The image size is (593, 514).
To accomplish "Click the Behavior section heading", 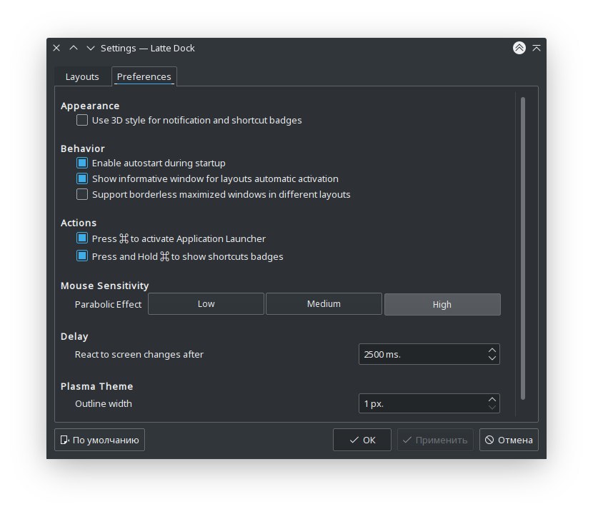I will (82, 148).
